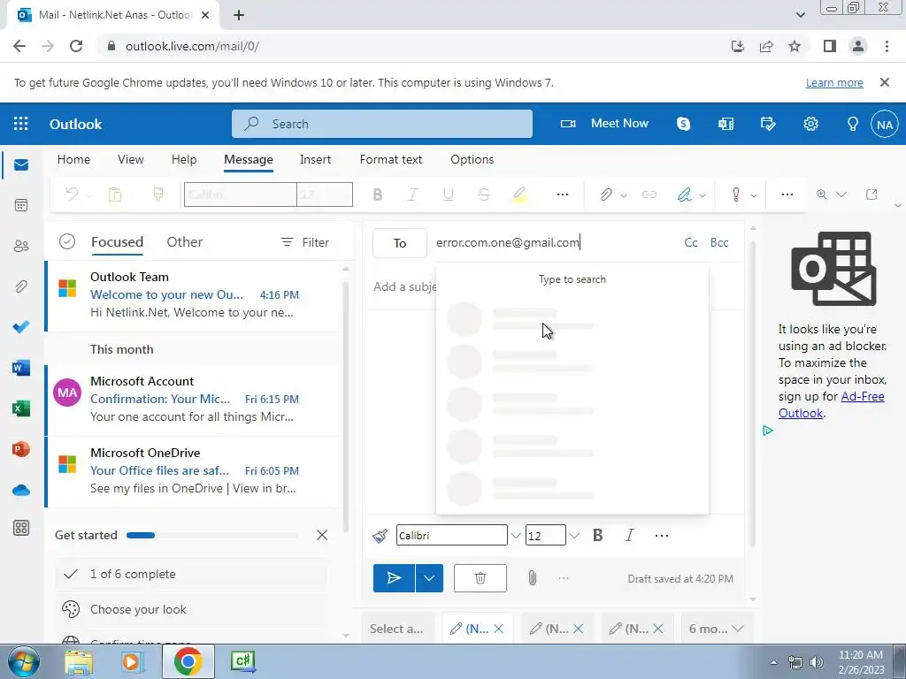Open OneDrive cloud in the left sidebar
This screenshot has height=679, width=906.
pos(21,490)
